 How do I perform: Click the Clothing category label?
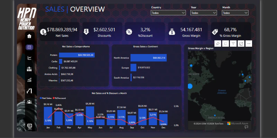pyautogui.click(x=53, y=68)
